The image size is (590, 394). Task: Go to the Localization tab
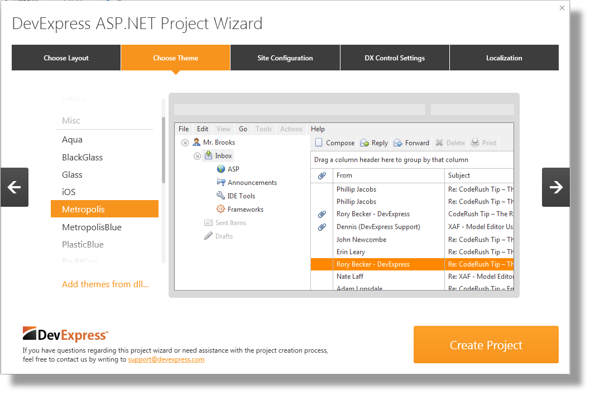[x=504, y=58]
